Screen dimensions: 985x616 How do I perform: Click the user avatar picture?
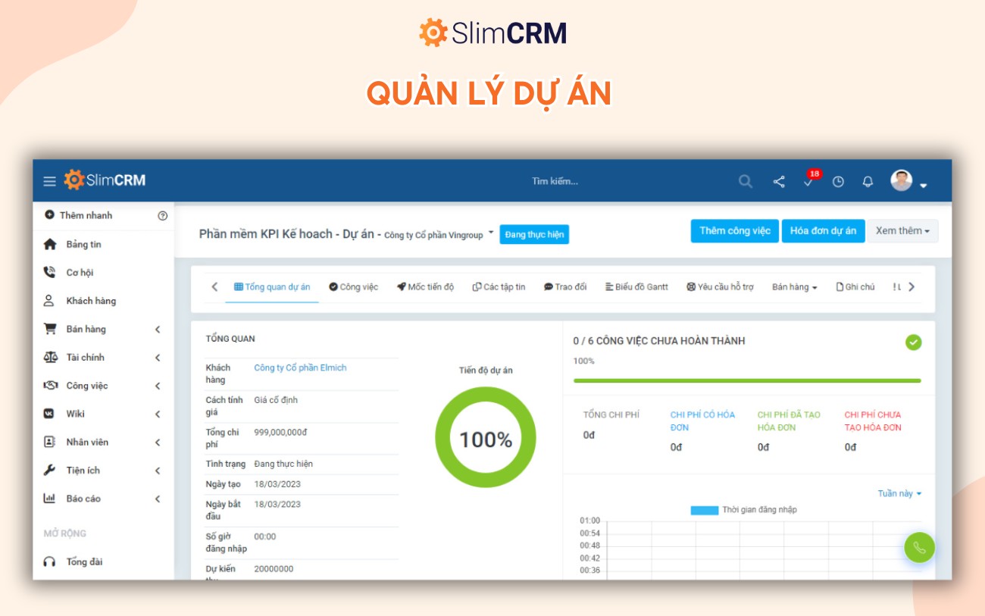(x=901, y=180)
